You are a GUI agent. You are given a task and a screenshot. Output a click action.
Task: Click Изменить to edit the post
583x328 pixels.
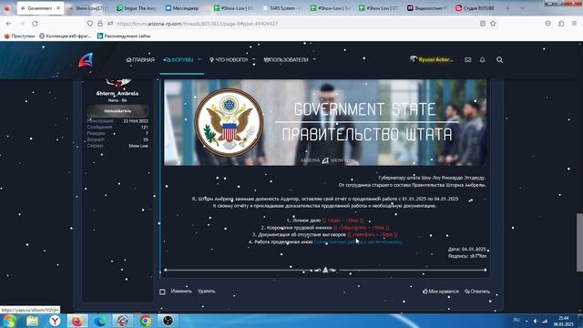[x=181, y=292]
